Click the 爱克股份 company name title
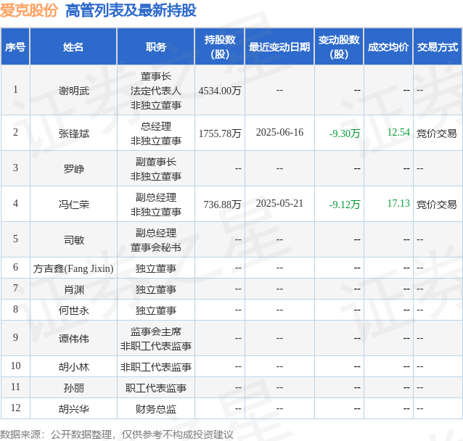The width and height of the screenshot is (463, 441). pos(28,11)
